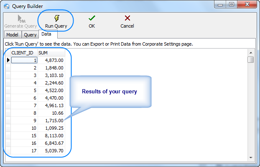This screenshot has width=260, height=167.
Task: Select the SUM cell 6,843.67
Action: tap(51, 143)
